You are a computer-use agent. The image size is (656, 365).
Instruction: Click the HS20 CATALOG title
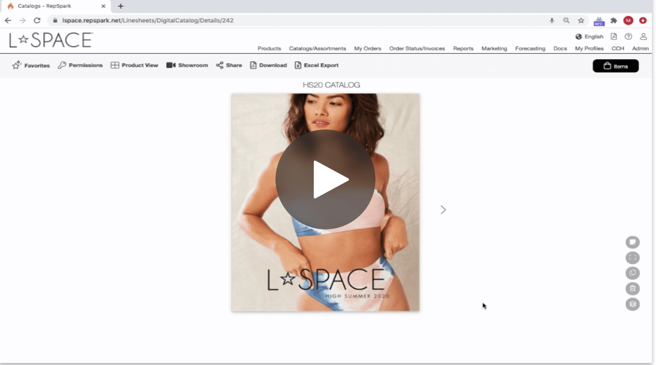pyautogui.click(x=332, y=85)
